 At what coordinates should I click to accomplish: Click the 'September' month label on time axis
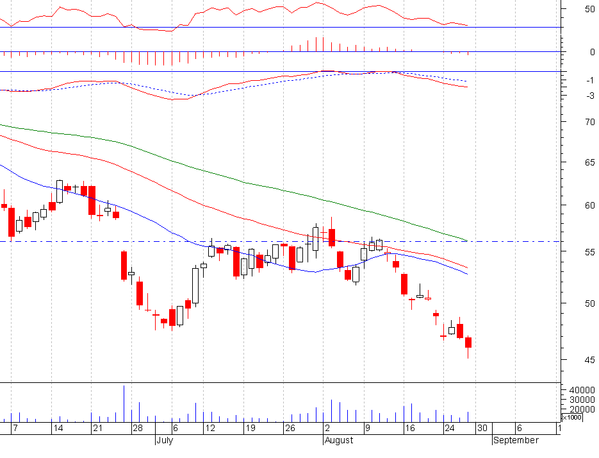tap(516, 440)
